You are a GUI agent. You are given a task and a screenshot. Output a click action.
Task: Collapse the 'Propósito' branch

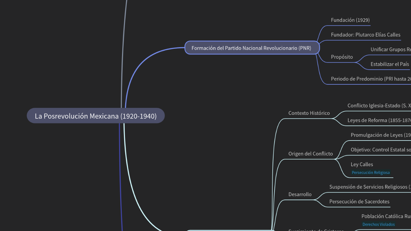click(x=342, y=56)
